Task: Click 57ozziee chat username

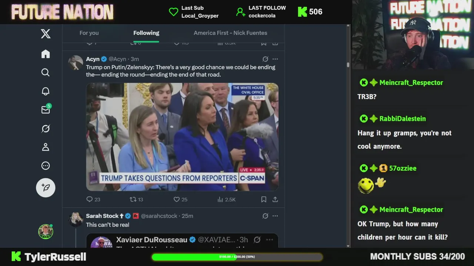Action: [x=403, y=168]
